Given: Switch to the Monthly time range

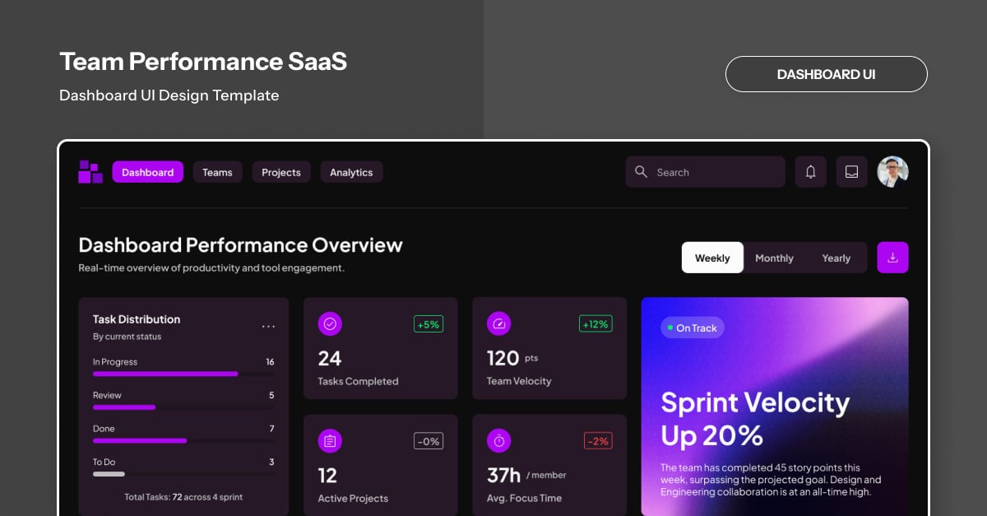Looking at the screenshot, I should click(x=774, y=258).
